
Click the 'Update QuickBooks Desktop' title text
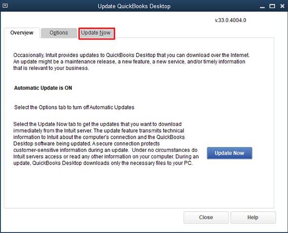134,6
